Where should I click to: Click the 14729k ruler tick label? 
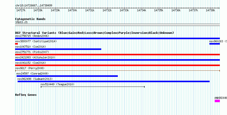[56, 10]
